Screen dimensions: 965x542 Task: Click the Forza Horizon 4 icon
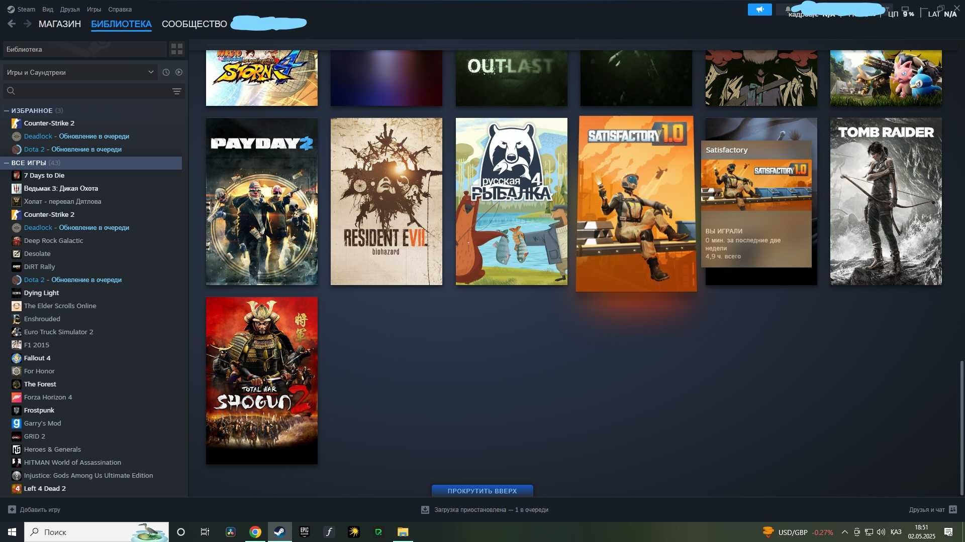17,397
